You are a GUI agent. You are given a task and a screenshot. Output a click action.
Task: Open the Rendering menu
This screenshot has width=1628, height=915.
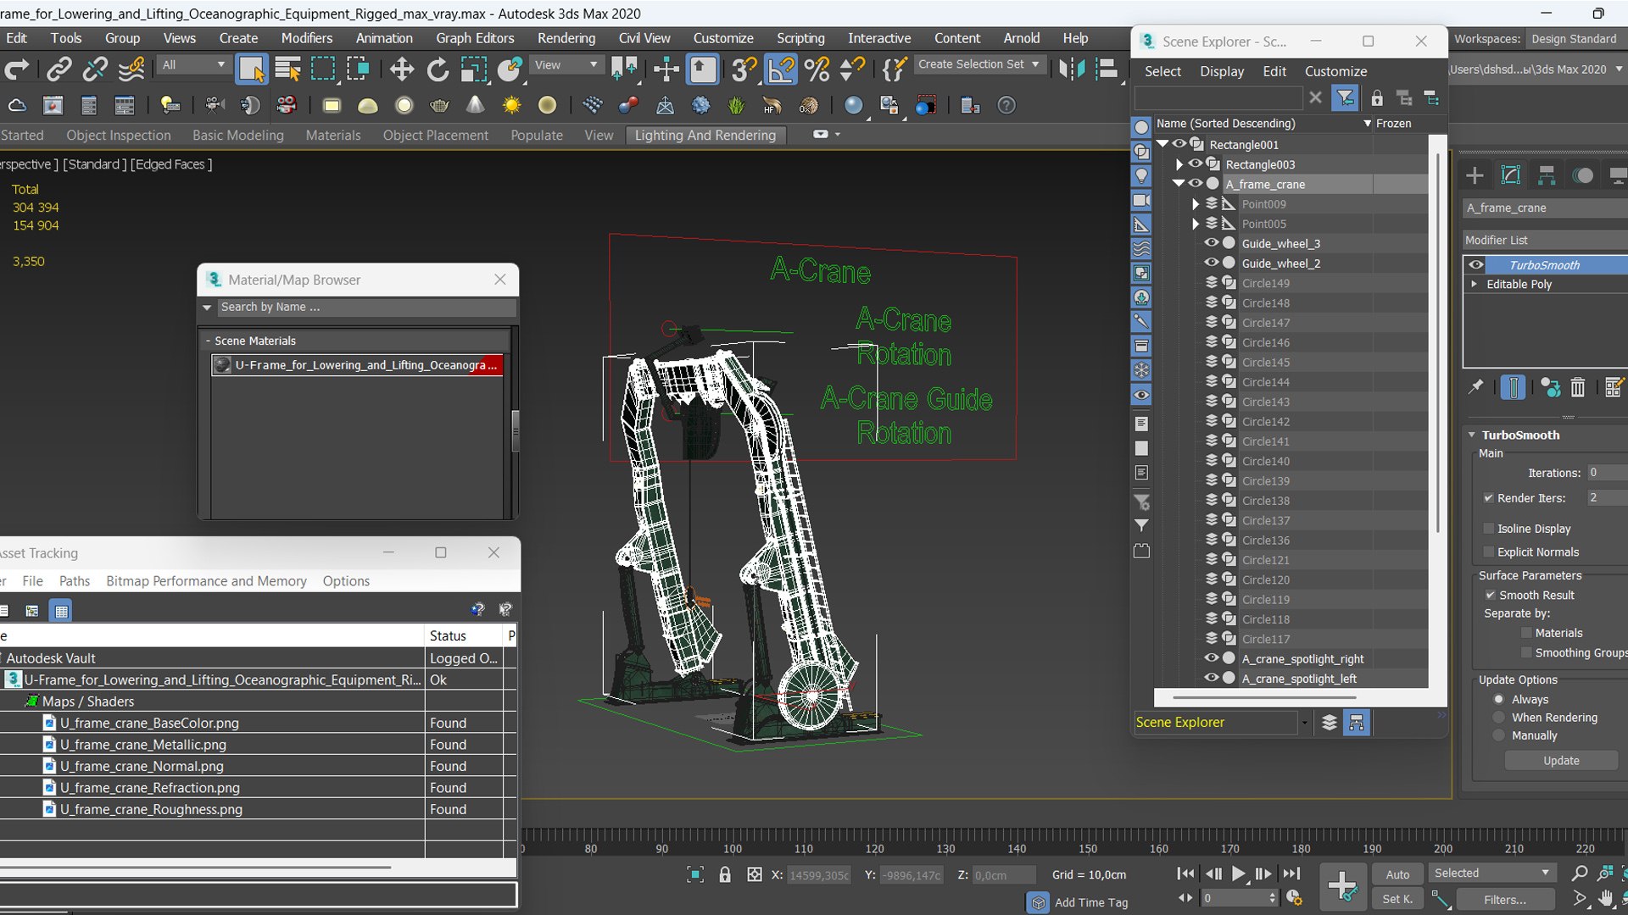pos(566,38)
